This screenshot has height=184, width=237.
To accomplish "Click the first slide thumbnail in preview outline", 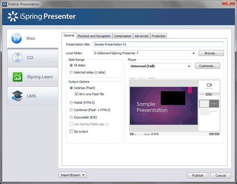I will coord(204,104).
